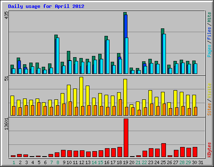Select the red KBytes bar for day 18

[120, 152]
